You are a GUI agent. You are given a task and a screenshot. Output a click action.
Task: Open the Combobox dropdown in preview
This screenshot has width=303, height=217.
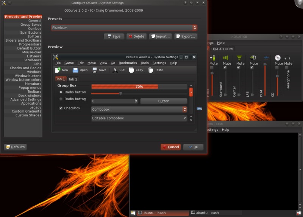[139, 109]
